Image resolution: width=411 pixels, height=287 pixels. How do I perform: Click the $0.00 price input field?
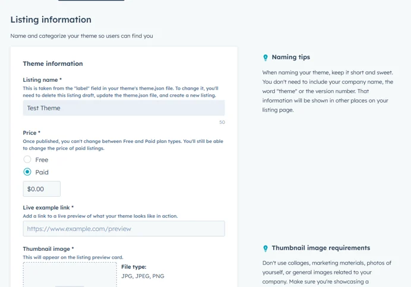[42, 189]
